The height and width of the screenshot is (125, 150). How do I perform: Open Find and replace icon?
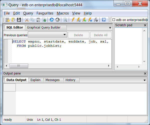pyautogui.click(x=65, y=20)
